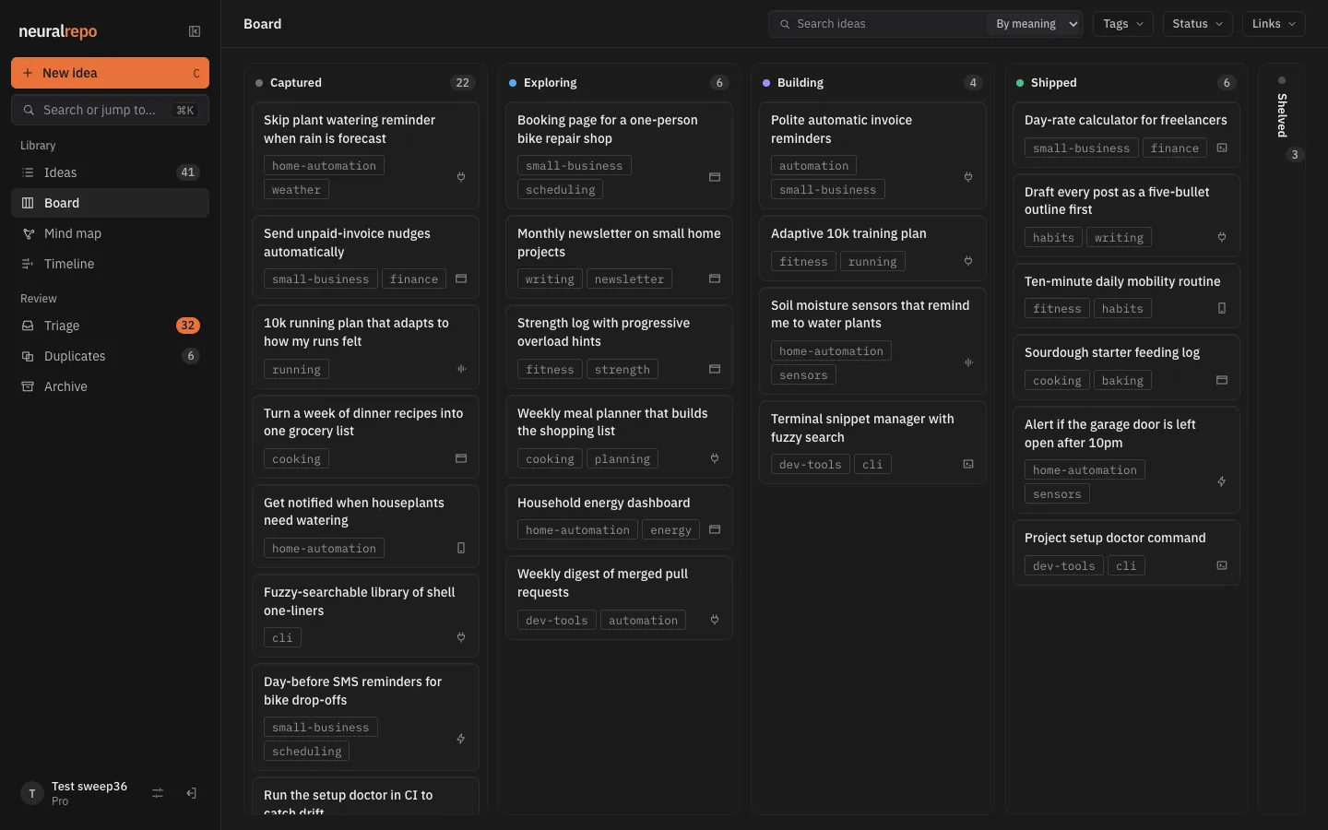
Task: Open the Status filter dropdown
Action: point(1197,24)
